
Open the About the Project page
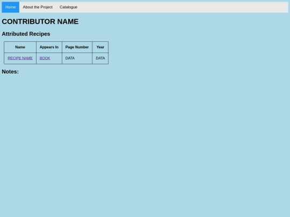click(38, 7)
